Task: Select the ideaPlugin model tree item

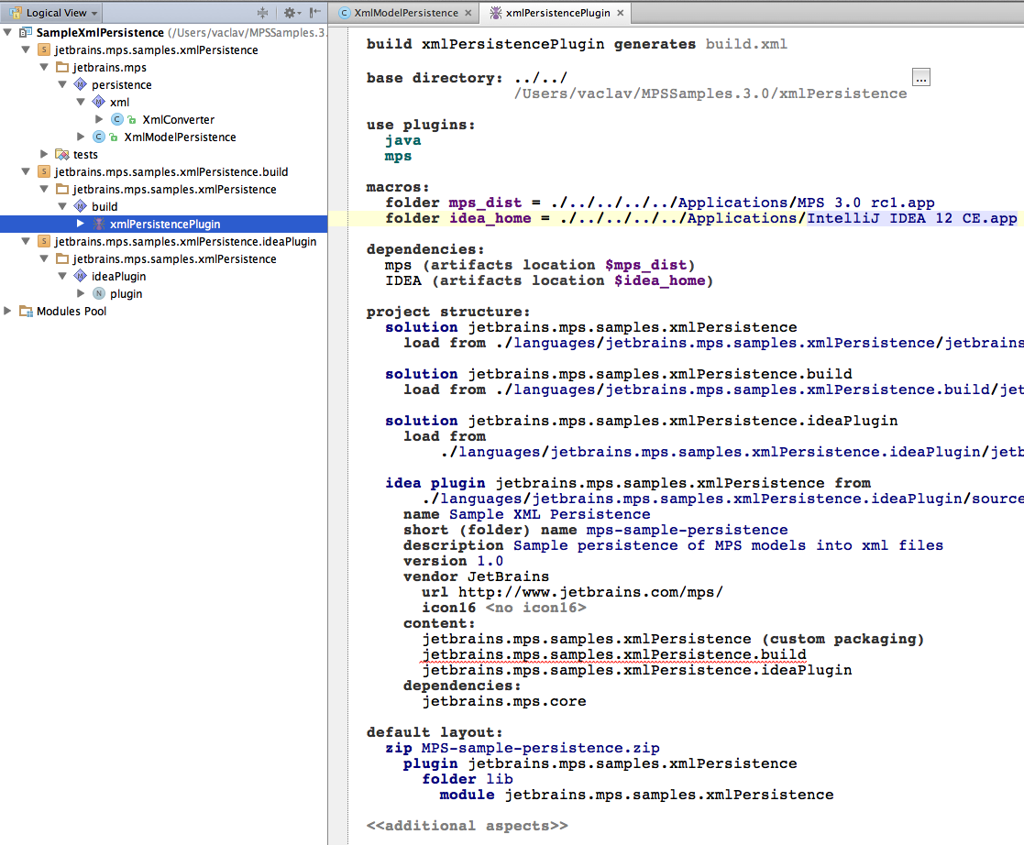Action: click(119, 276)
